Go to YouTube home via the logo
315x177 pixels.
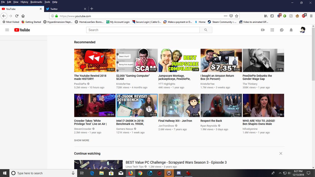pyautogui.click(x=22, y=30)
